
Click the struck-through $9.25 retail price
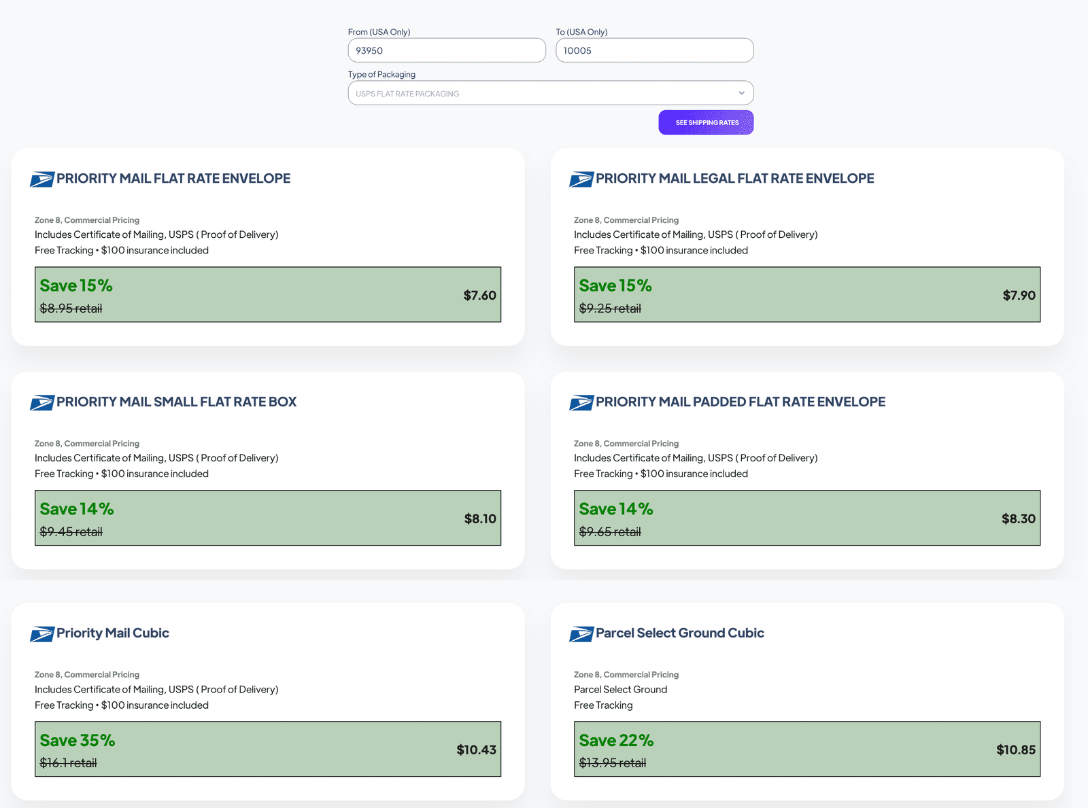click(610, 309)
